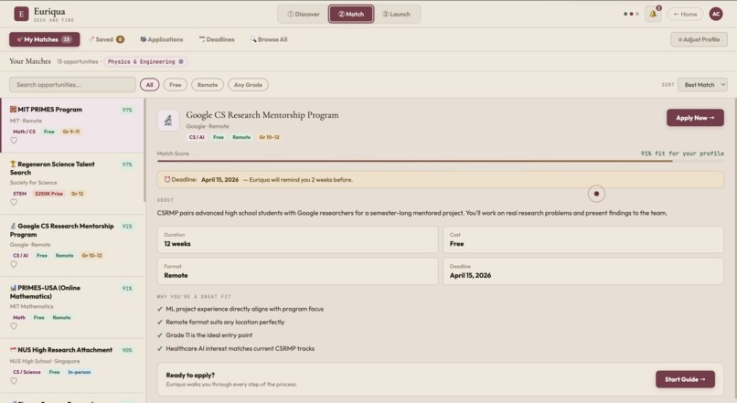This screenshot has height=403, width=737.
Task: Click the In-person tag on NUS High
Action: tap(79, 372)
